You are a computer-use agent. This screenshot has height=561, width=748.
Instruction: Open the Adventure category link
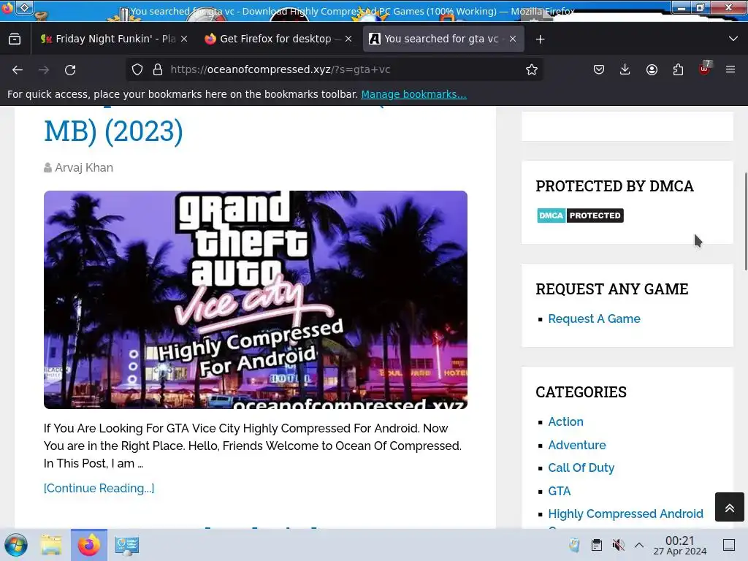577,445
